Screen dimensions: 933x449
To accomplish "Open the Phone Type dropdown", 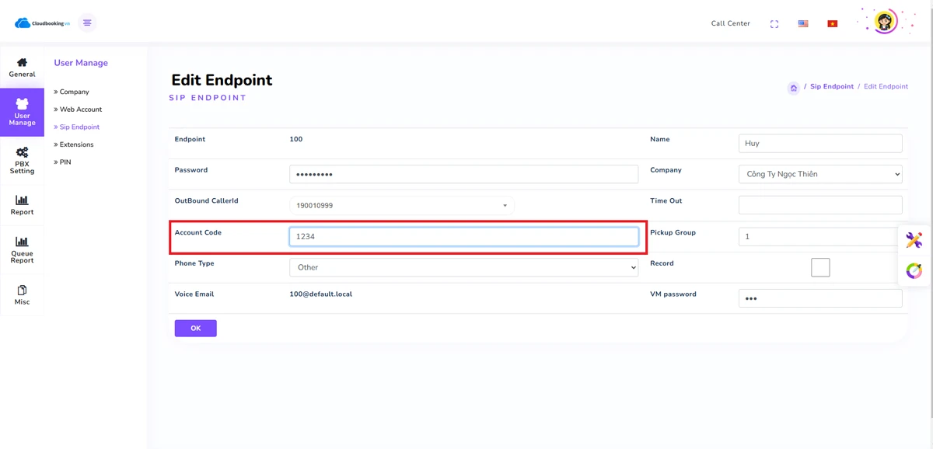I will click(463, 267).
